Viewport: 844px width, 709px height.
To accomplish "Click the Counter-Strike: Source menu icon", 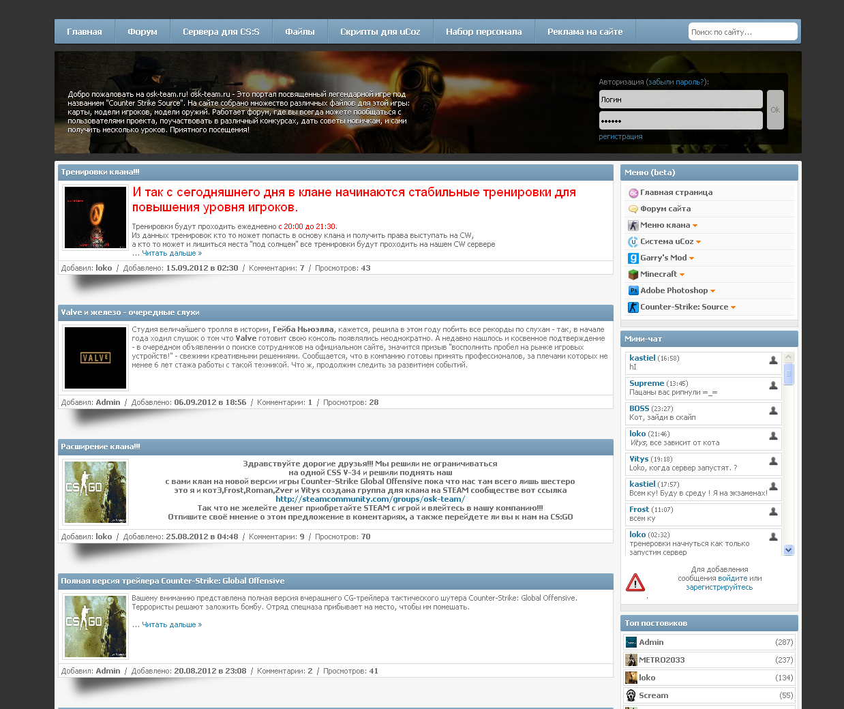I will pos(633,307).
